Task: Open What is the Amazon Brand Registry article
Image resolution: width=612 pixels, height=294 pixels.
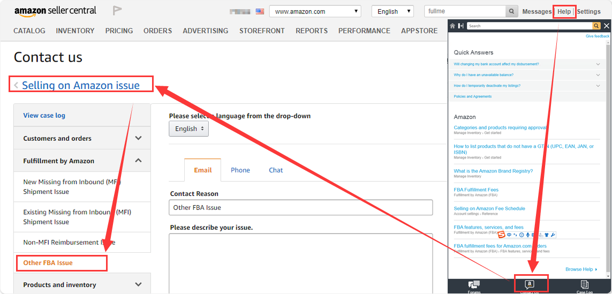Action: [493, 171]
